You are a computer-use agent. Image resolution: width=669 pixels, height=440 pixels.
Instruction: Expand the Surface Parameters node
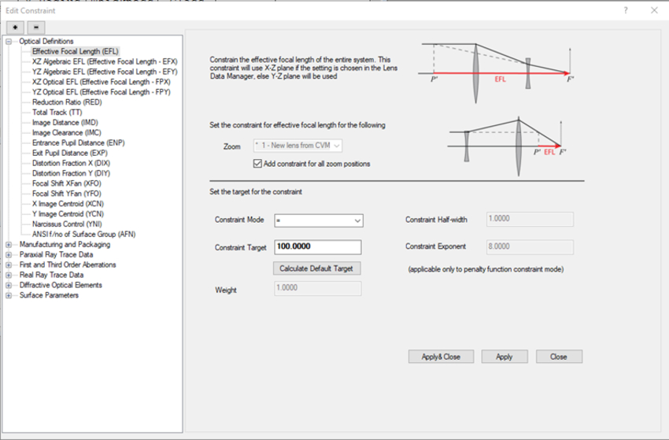coord(9,296)
